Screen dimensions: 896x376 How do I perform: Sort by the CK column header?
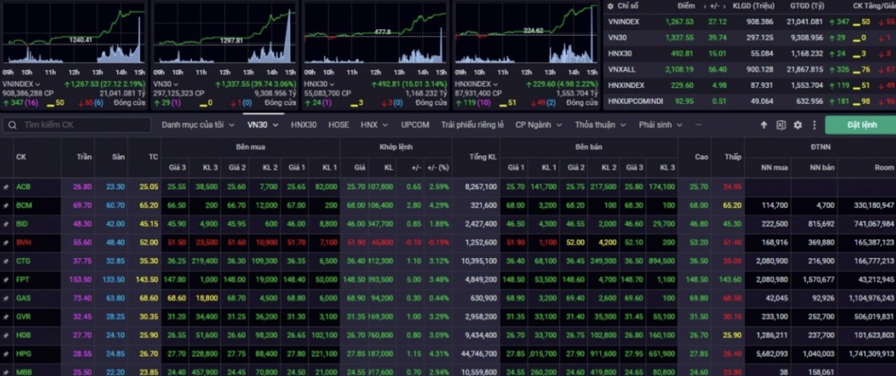click(21, 157)
